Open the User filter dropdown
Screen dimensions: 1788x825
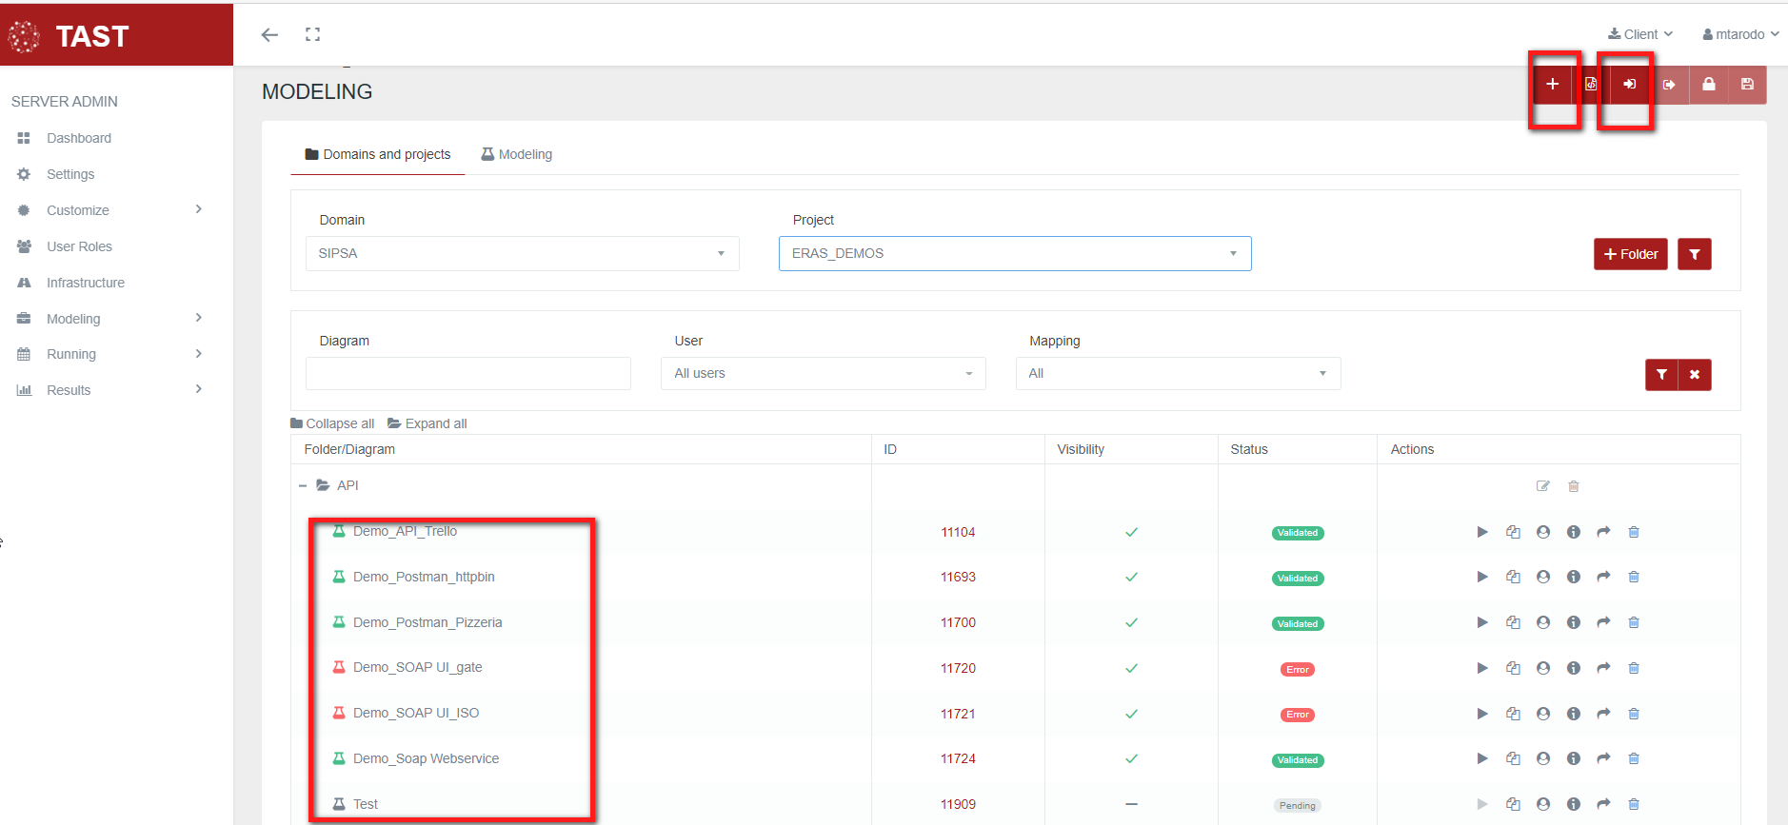[x=823, y=374]
